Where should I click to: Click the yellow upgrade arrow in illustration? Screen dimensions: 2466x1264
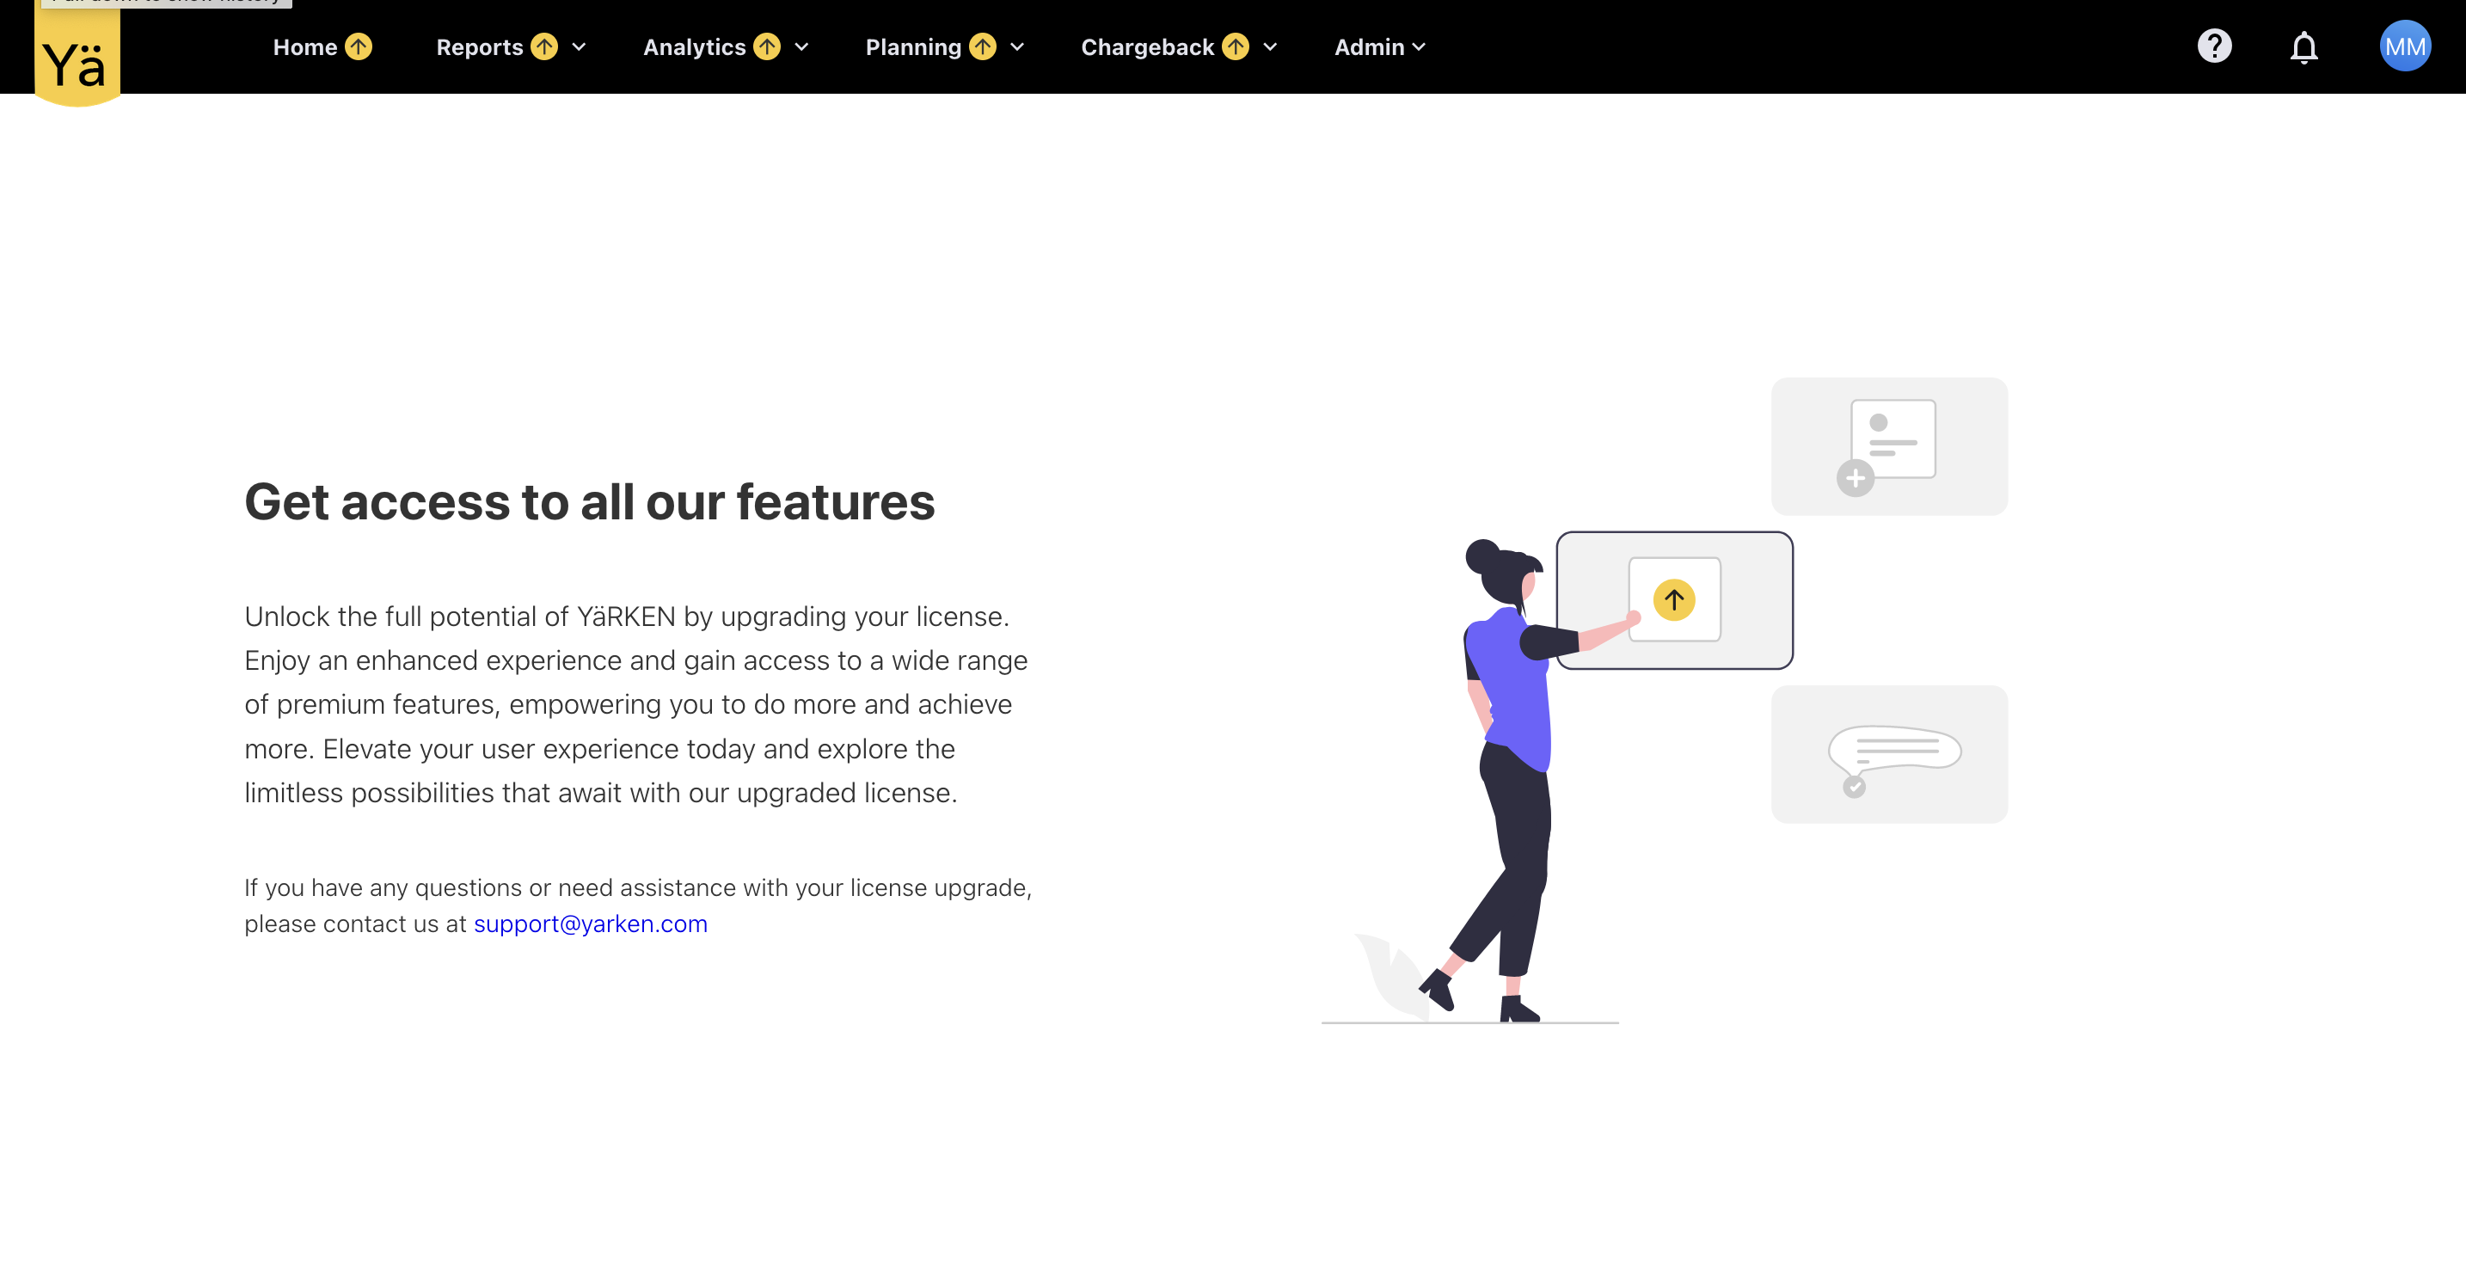(1674, 600)
